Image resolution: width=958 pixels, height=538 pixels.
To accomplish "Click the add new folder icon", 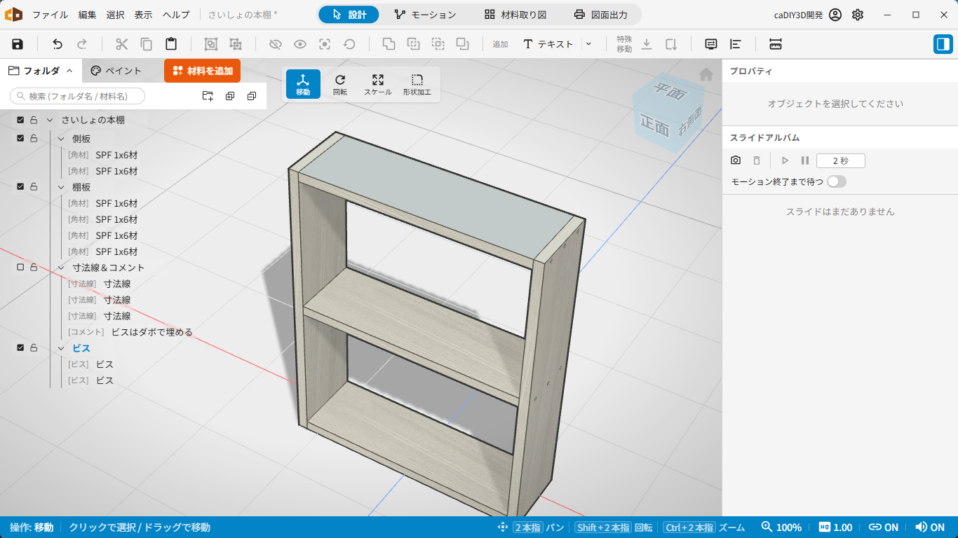I will [x=208, y=96].
